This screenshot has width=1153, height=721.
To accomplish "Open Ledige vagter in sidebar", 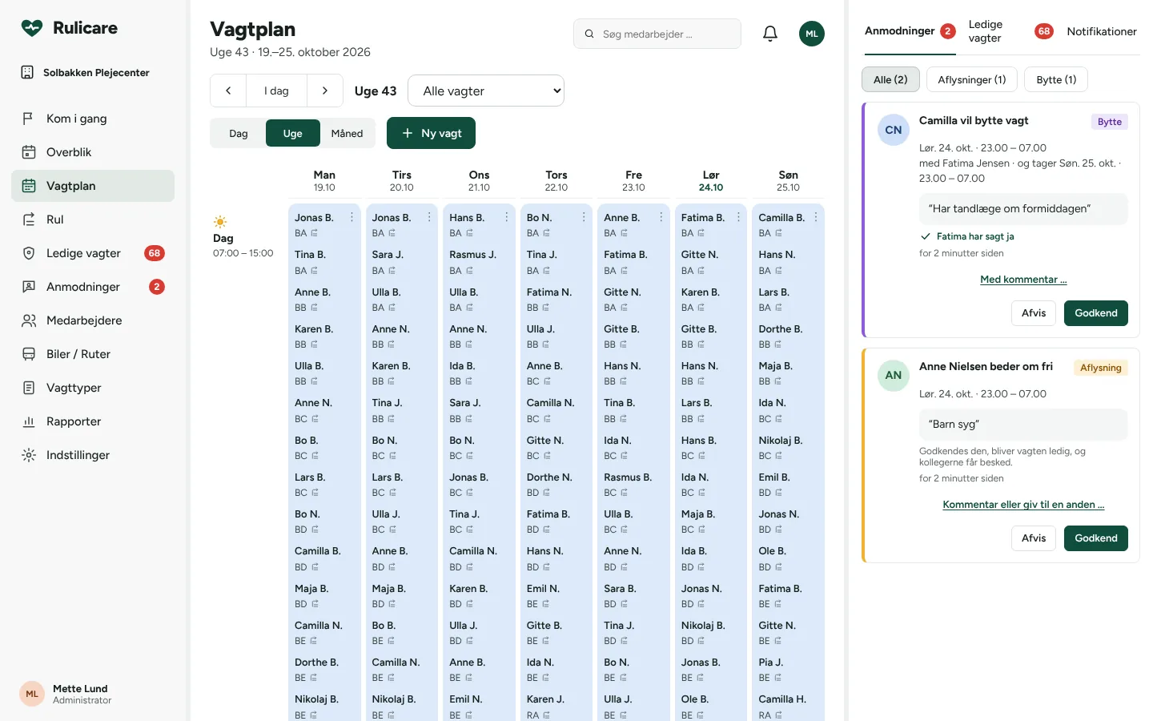I will pyautogui.click(x=93, y=253).
